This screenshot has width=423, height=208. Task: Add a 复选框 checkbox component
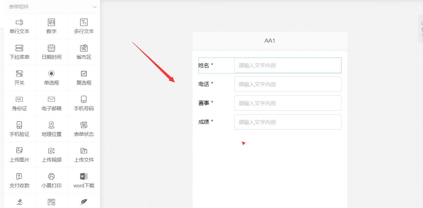point(84,78)
